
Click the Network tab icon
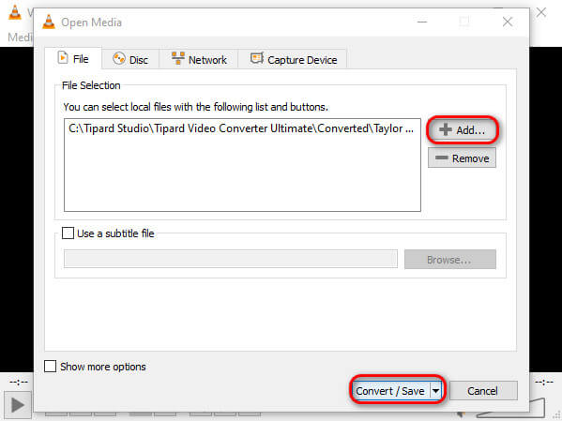point(177,58)
